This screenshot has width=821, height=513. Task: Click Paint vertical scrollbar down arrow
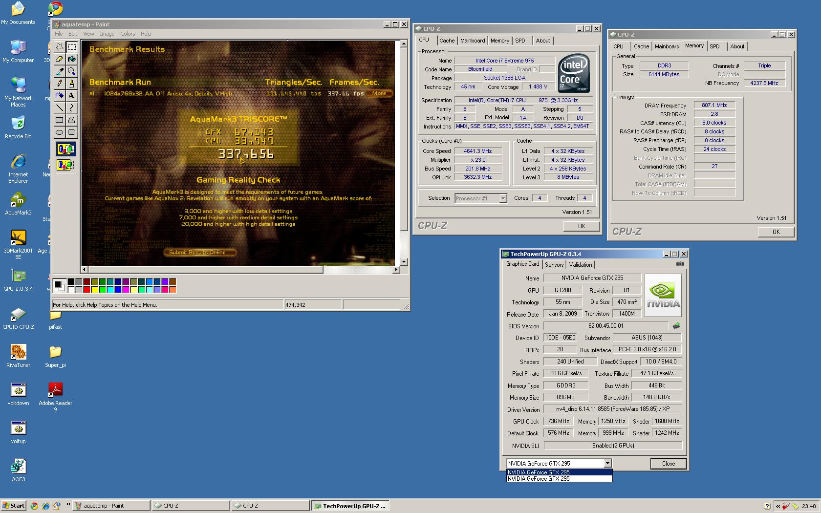(x=404, y=262)
